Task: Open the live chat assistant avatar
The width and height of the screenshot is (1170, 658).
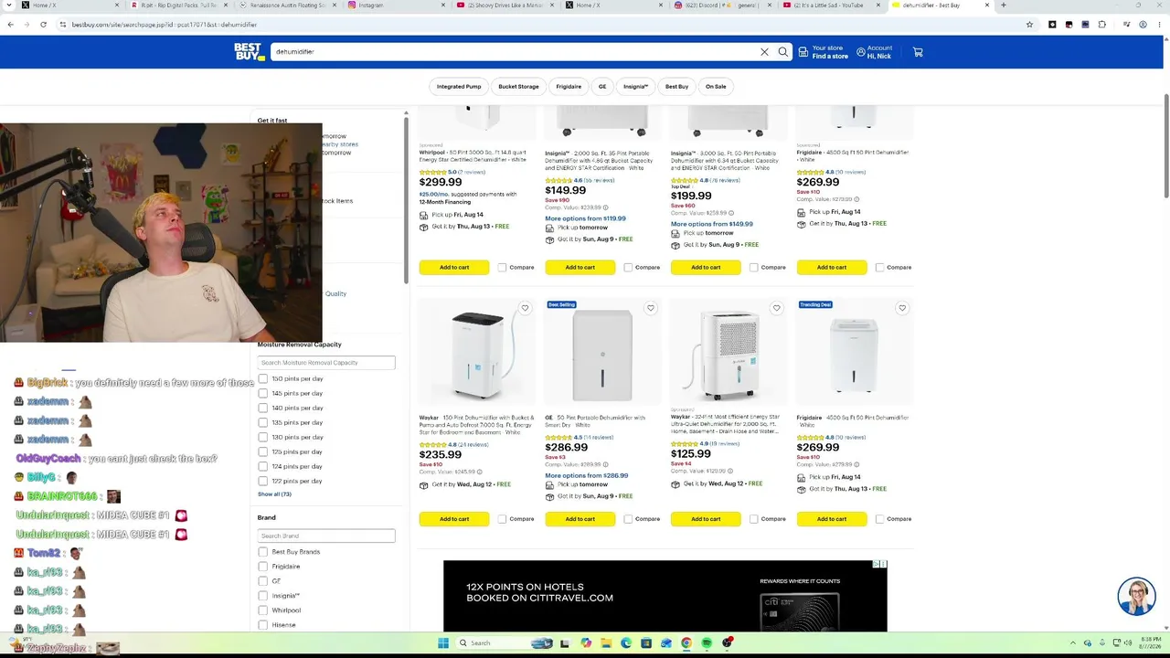Action: point(1136,597)
